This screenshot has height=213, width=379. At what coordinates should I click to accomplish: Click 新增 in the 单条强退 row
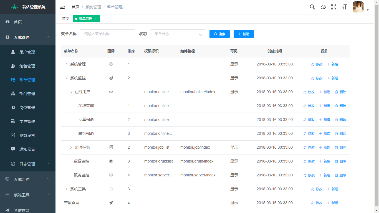pyautogui.click(x=325, y=133)
